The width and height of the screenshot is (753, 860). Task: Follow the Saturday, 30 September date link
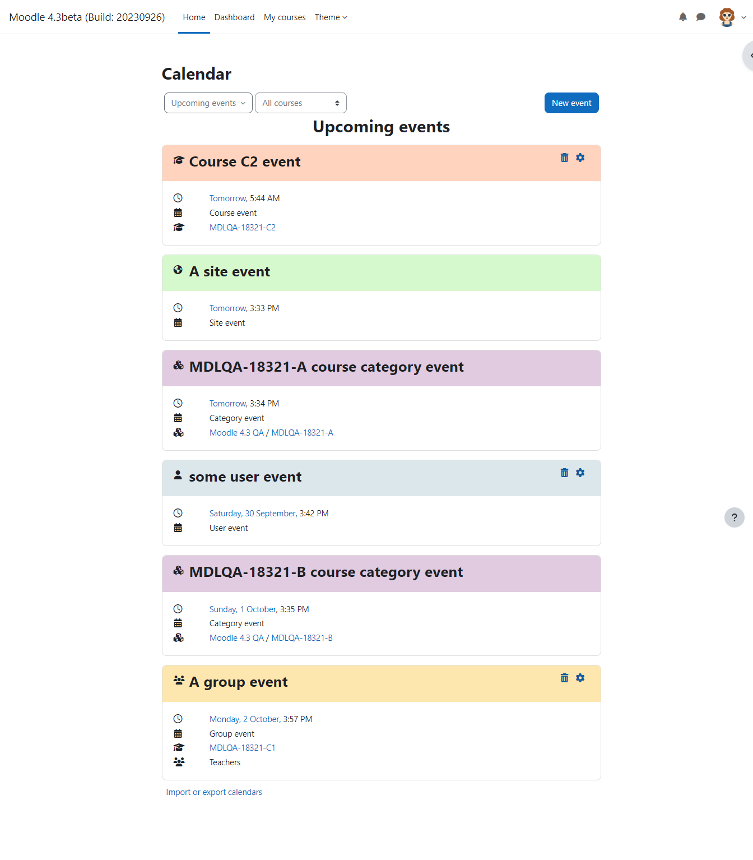(253, 514)
